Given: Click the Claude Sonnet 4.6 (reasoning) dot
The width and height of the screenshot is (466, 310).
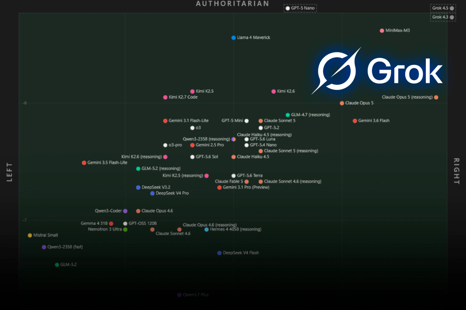Looking at the screenshot, I should point(261,182).
